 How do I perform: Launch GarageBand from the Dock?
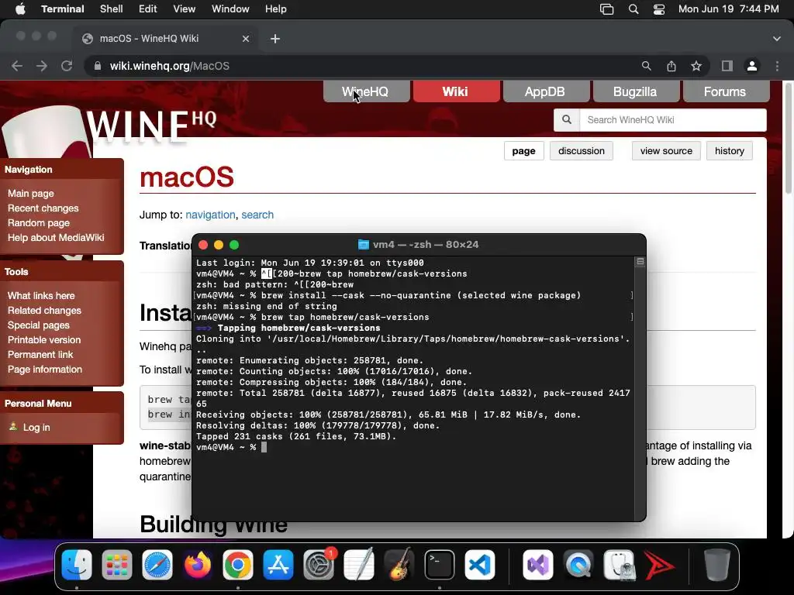399,565
